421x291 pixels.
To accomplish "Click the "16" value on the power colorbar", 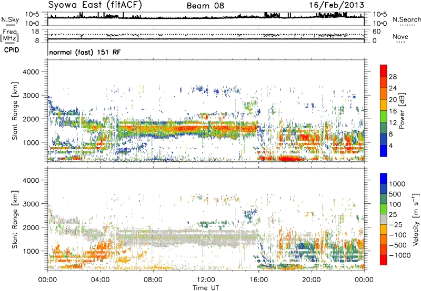I will (393, 111).
